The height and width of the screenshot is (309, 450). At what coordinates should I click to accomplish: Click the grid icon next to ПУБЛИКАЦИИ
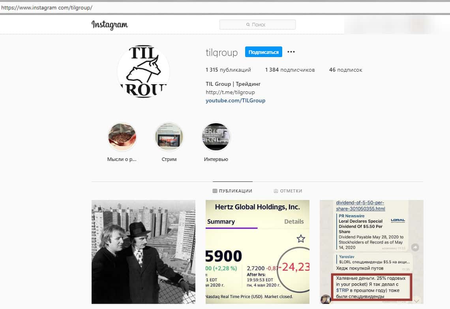point(215,191)
